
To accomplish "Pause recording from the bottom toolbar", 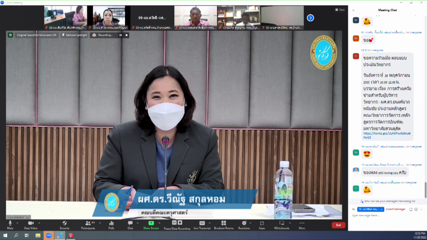I will pos(174,223).
